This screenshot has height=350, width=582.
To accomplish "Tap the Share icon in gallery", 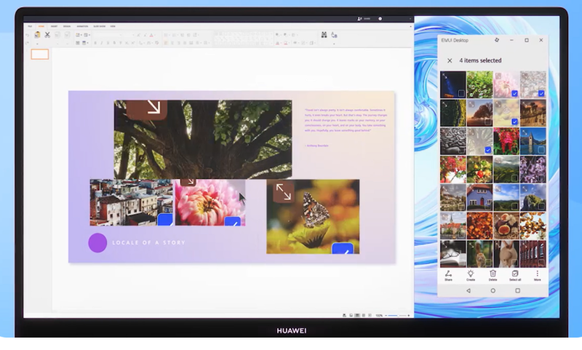I will pos(448,274).
